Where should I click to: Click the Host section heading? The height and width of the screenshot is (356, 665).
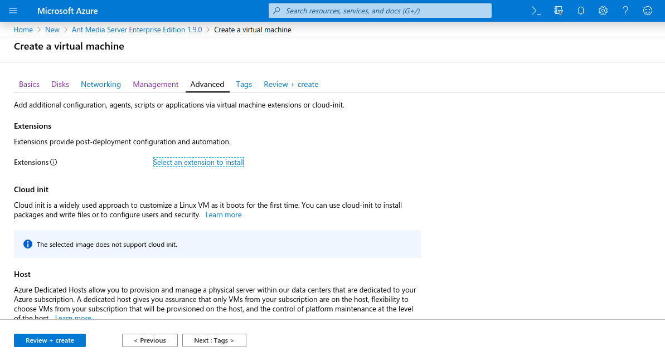click(22, 274)
